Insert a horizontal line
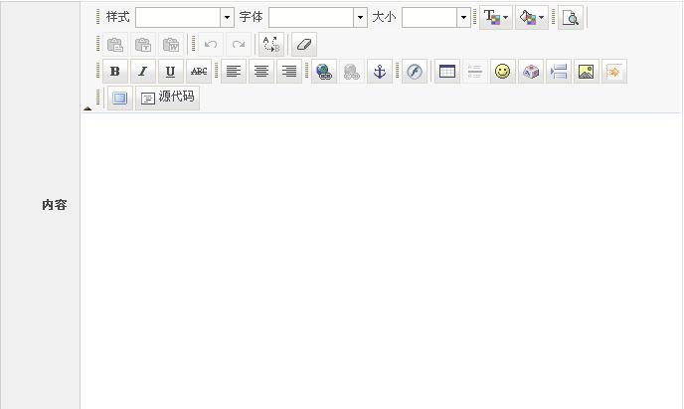The height and width of the screenshot is (409, 684). point(475,71)
